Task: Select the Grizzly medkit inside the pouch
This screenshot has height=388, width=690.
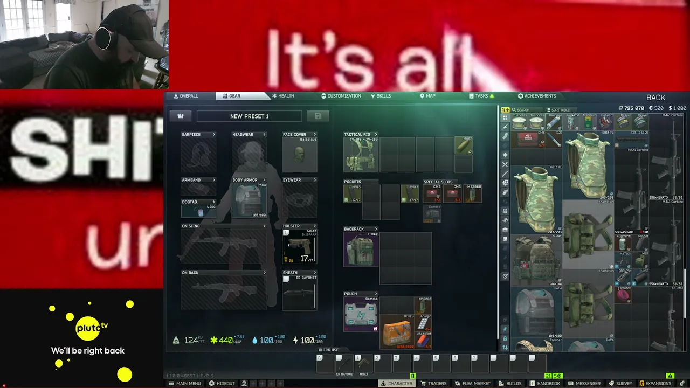Action: pyautogui.click(x=397, y=332)
